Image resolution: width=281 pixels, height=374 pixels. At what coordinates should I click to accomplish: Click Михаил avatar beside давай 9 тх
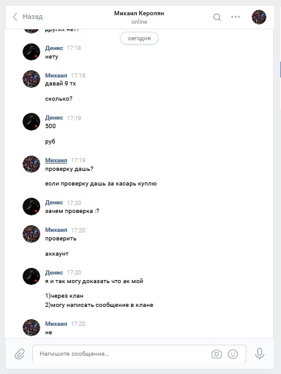[31, 79]
